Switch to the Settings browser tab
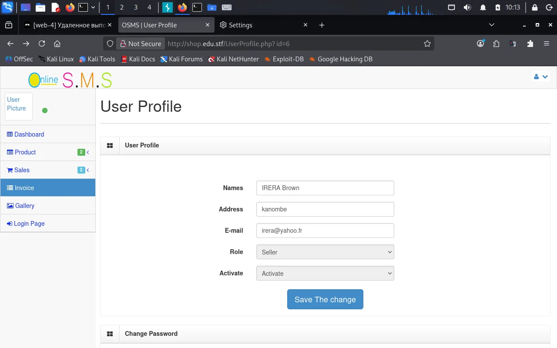Image resolution: width=557 pixels, height=348 pixels. tap(240, 25)
